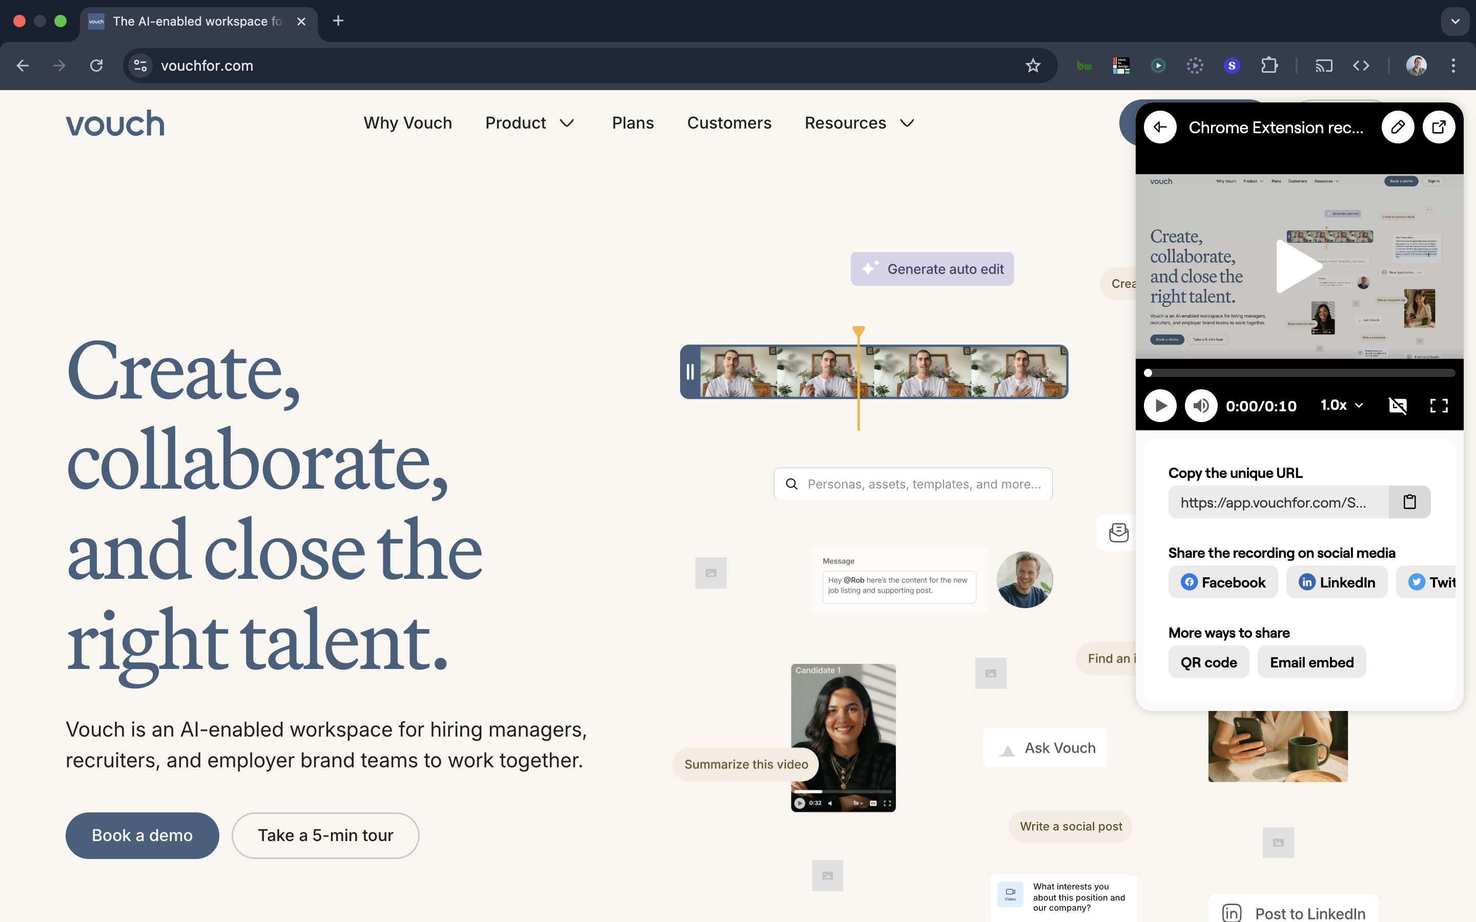Image resolution: width=1476 pixels, height=922 pixels.
Task: Go back in browser history
Action: tap(23, 65)
